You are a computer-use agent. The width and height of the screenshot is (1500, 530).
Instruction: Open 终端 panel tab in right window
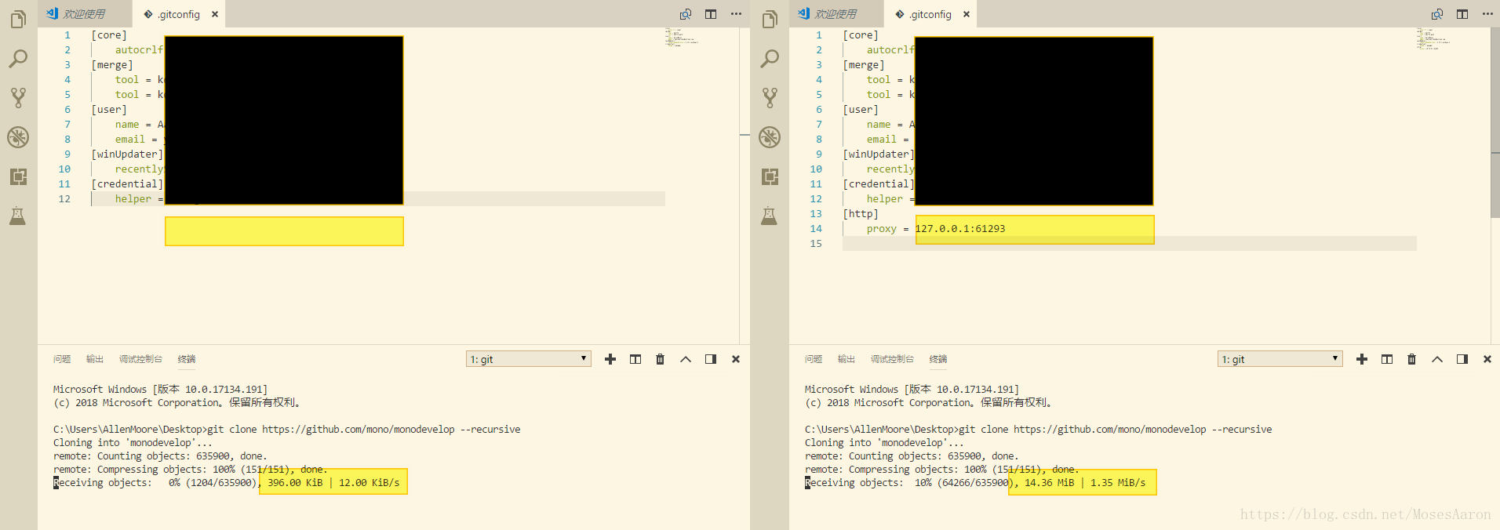(938, 359)
